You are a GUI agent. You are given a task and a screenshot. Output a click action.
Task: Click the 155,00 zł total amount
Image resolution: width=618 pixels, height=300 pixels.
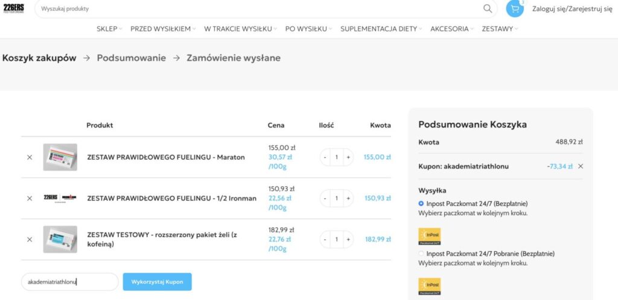coord(377,157)
